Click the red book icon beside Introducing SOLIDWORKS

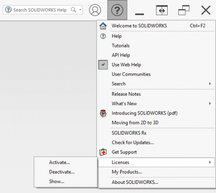103,113
